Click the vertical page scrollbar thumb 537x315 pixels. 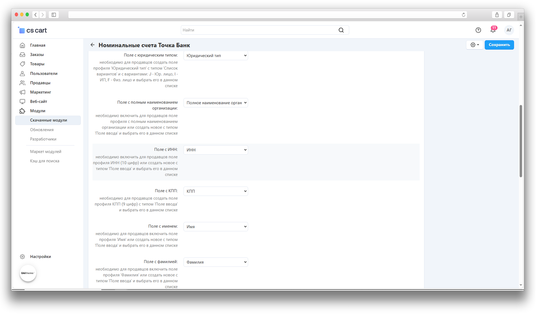pos(520,141)
